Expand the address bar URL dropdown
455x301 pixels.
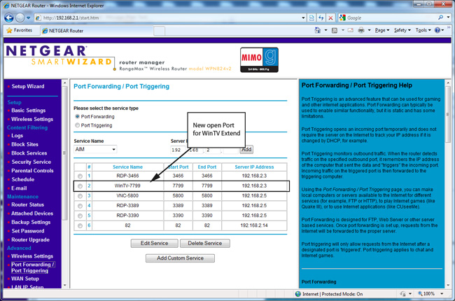pos(303,18)
